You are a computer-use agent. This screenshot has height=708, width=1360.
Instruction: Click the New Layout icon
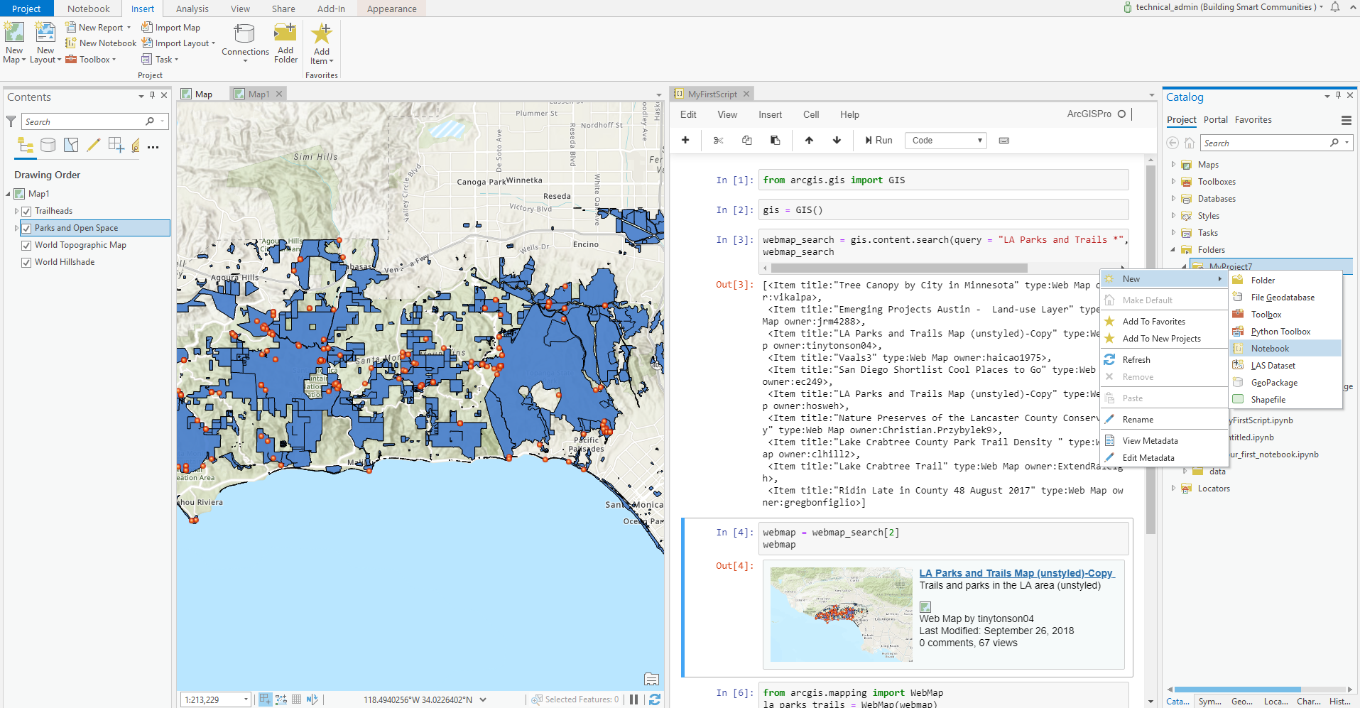click(45, 33)
